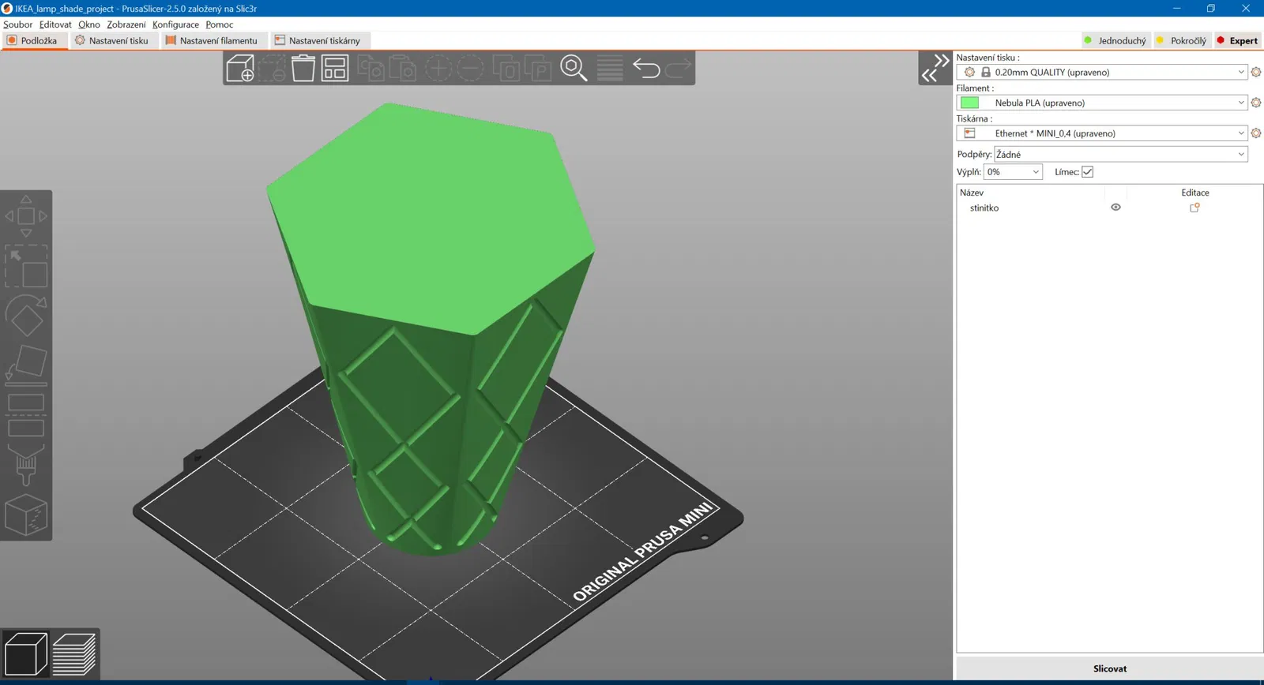
Task: Click the Redo arrow icon
Action: click(678, 69)
